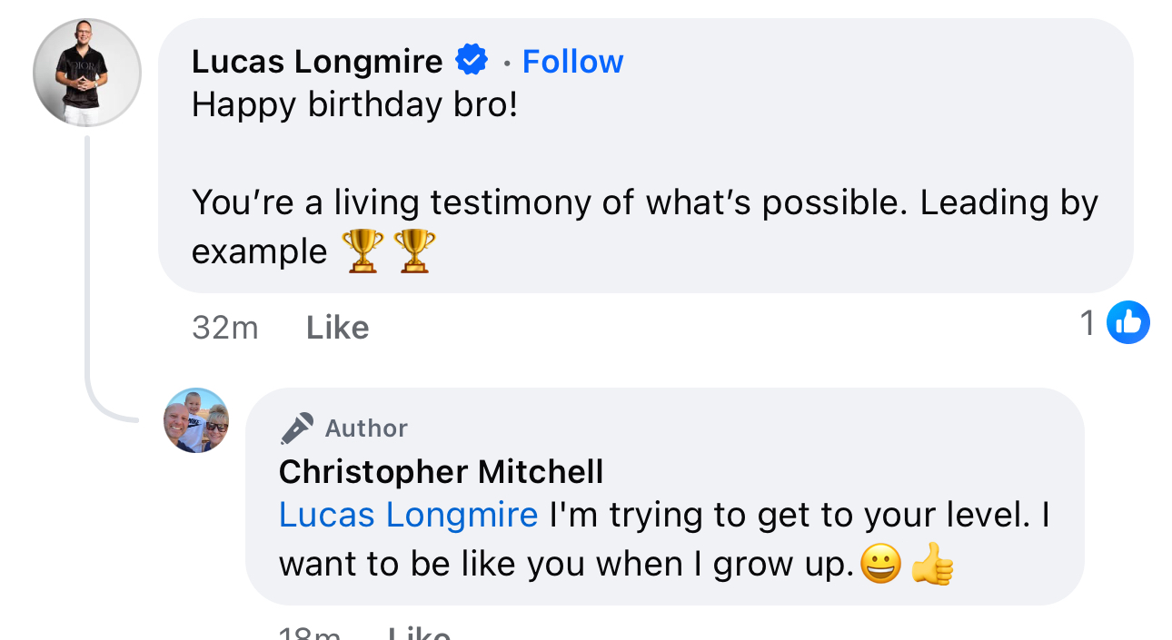This screenshot has height=640, width=1172.
Task: Click the Author microphone badge icon
Action: [296, 428]
